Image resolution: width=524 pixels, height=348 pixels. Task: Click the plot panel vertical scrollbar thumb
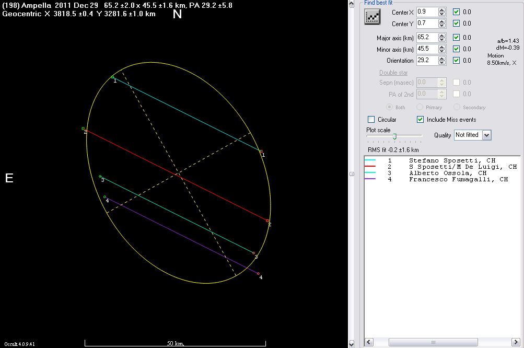coord(352,174)
